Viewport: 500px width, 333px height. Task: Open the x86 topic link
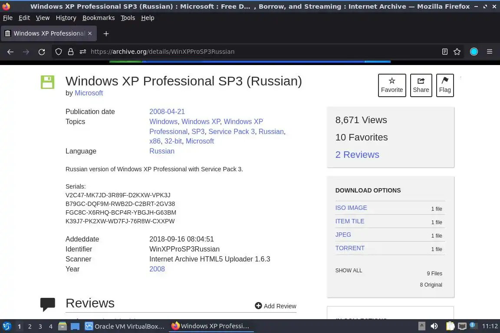pyautogui.click(x=155, y=141)
